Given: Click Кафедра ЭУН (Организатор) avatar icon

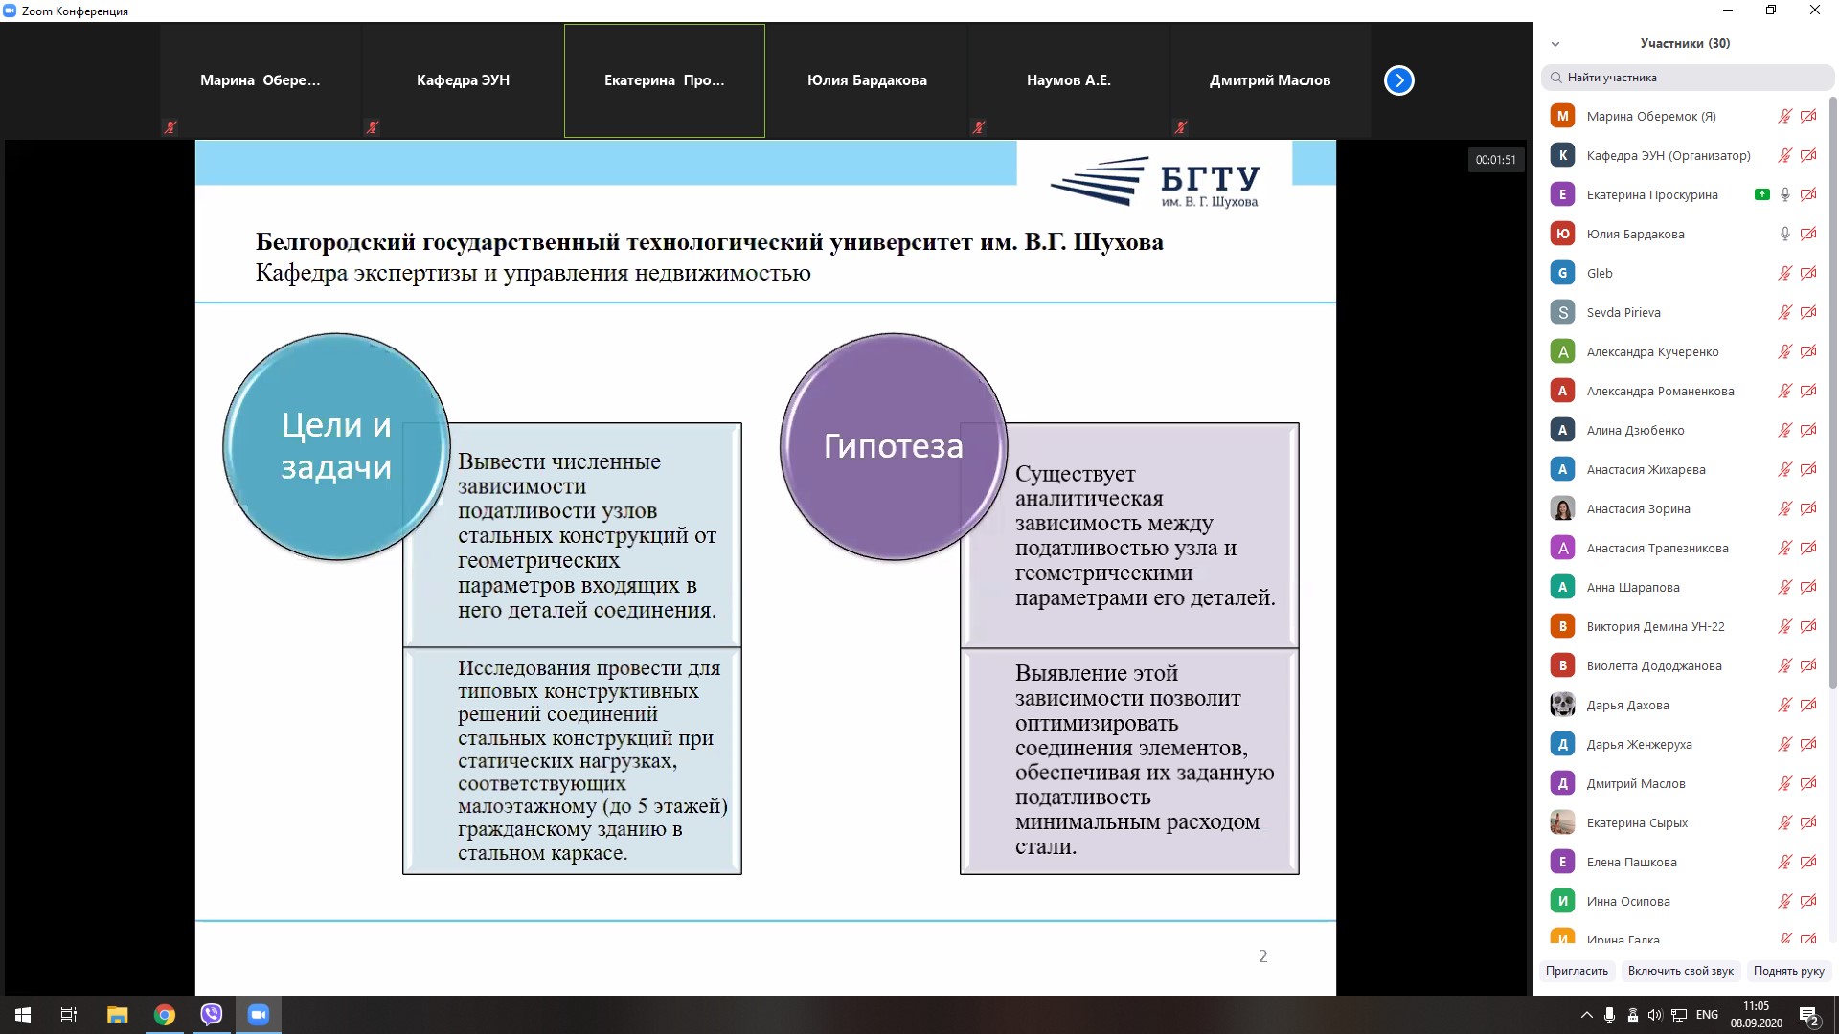Looking at the screenshot, I should [1562, 155].
